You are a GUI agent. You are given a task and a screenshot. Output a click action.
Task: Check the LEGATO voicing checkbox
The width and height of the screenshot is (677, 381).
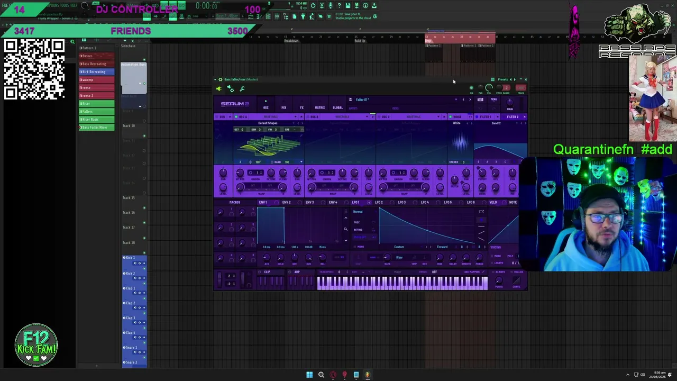(x=492, y=263)
